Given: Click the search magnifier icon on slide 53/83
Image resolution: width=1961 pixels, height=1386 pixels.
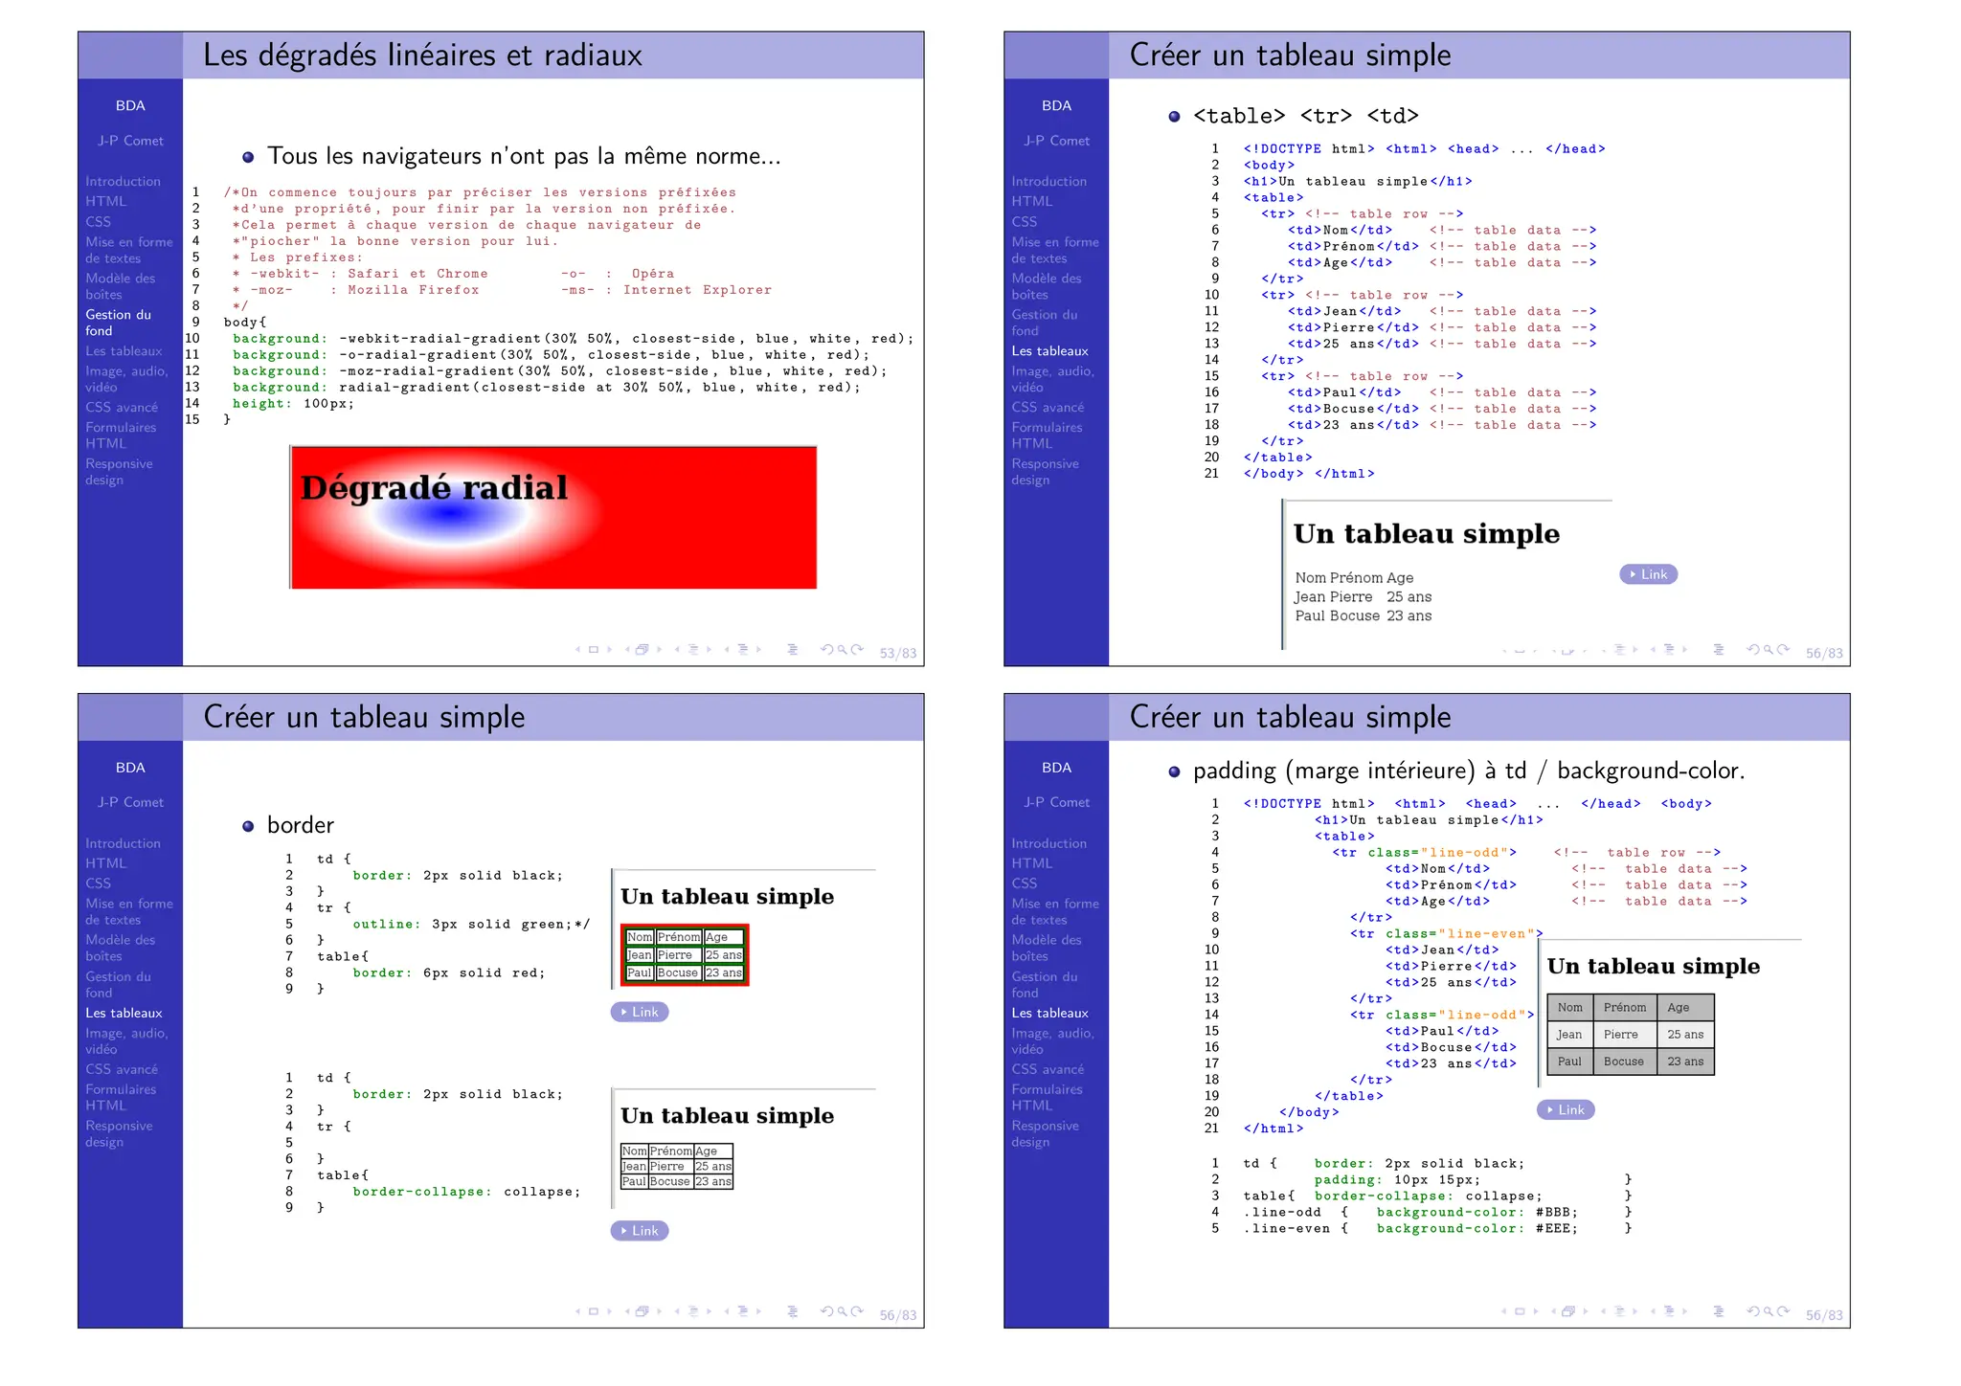Looking at the screenshot, I should [x=843, y=650].
